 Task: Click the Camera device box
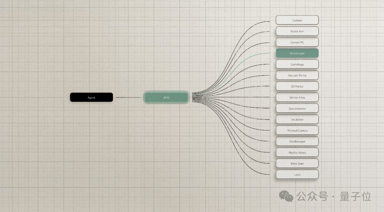pos(297,20)
